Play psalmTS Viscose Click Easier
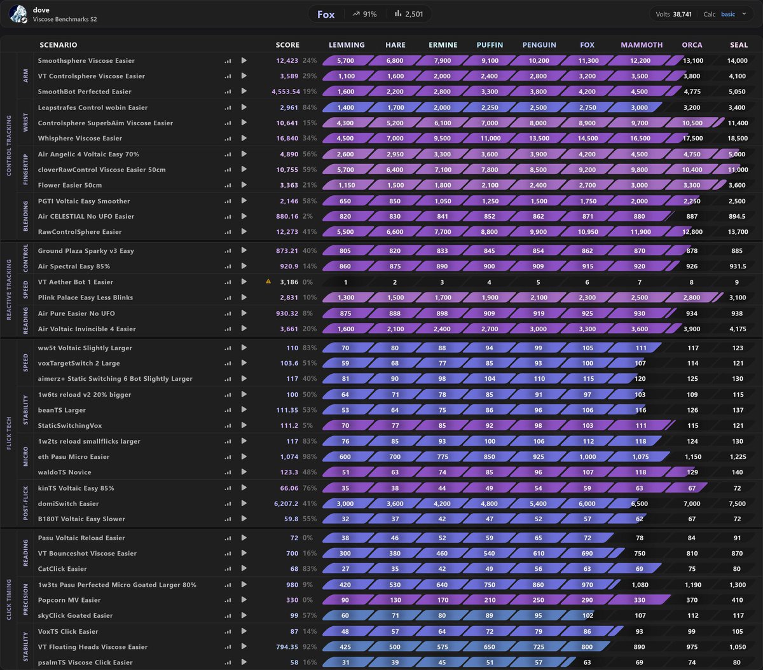This screenshot has width=763, height=670. click(244, 662)
